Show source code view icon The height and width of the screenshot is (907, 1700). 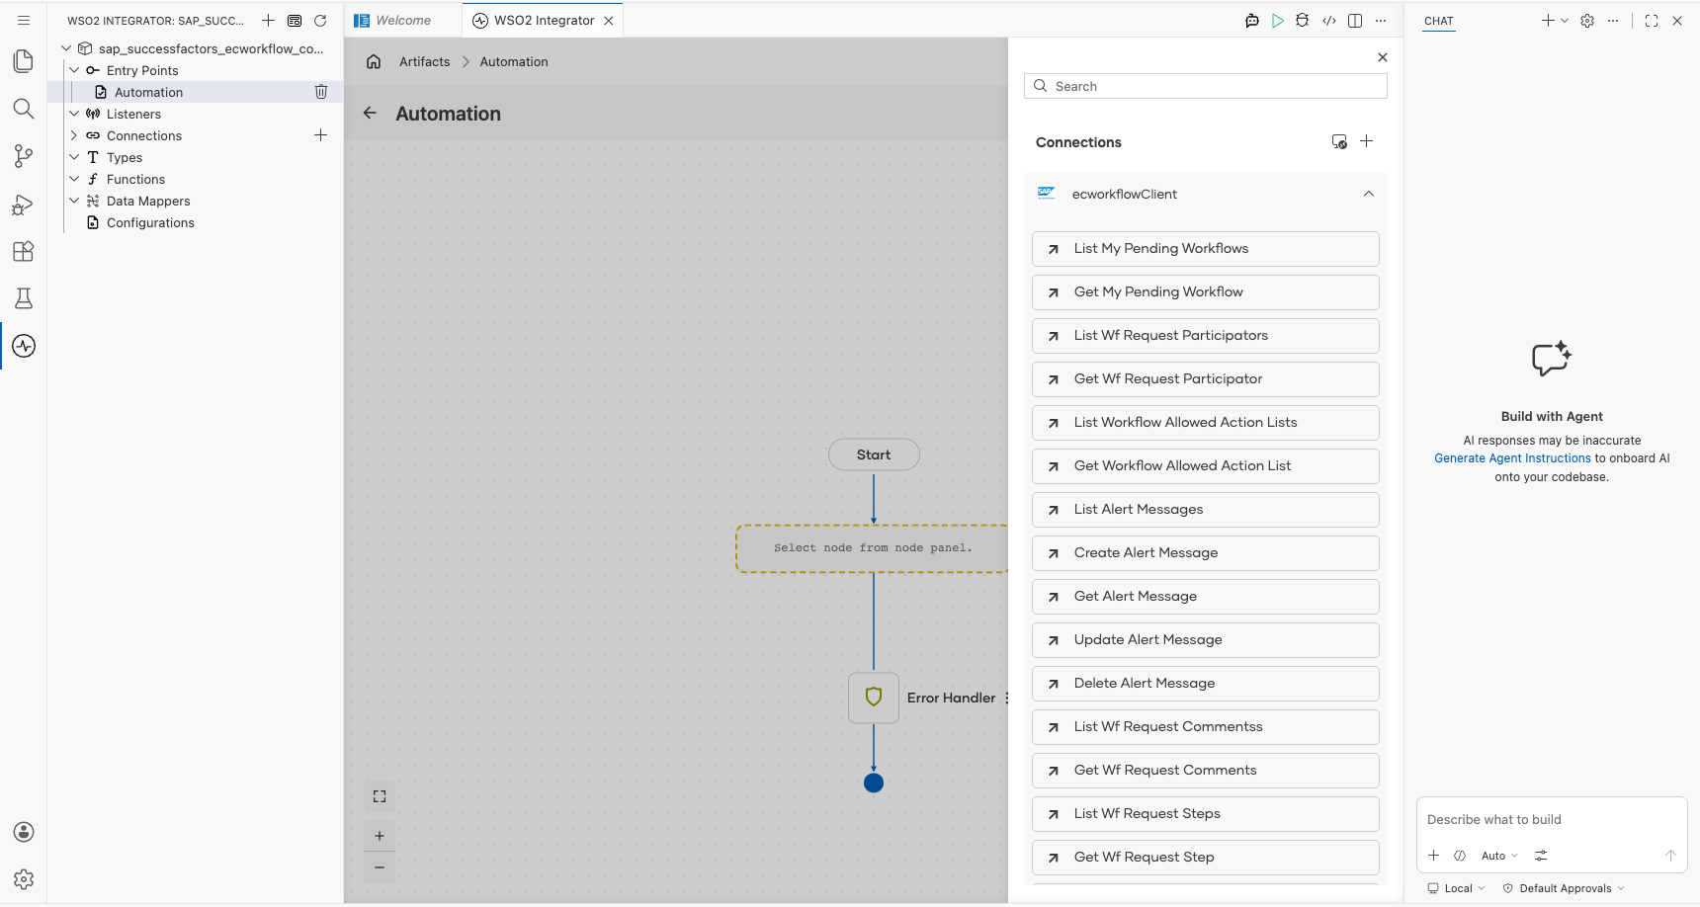tap(1329, 21)
